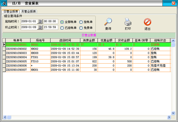Image resolution: width=178 pixels, height=122 pixels.
Task: Click the vertical scrollbar up arrow
Action: click(173, 40)
